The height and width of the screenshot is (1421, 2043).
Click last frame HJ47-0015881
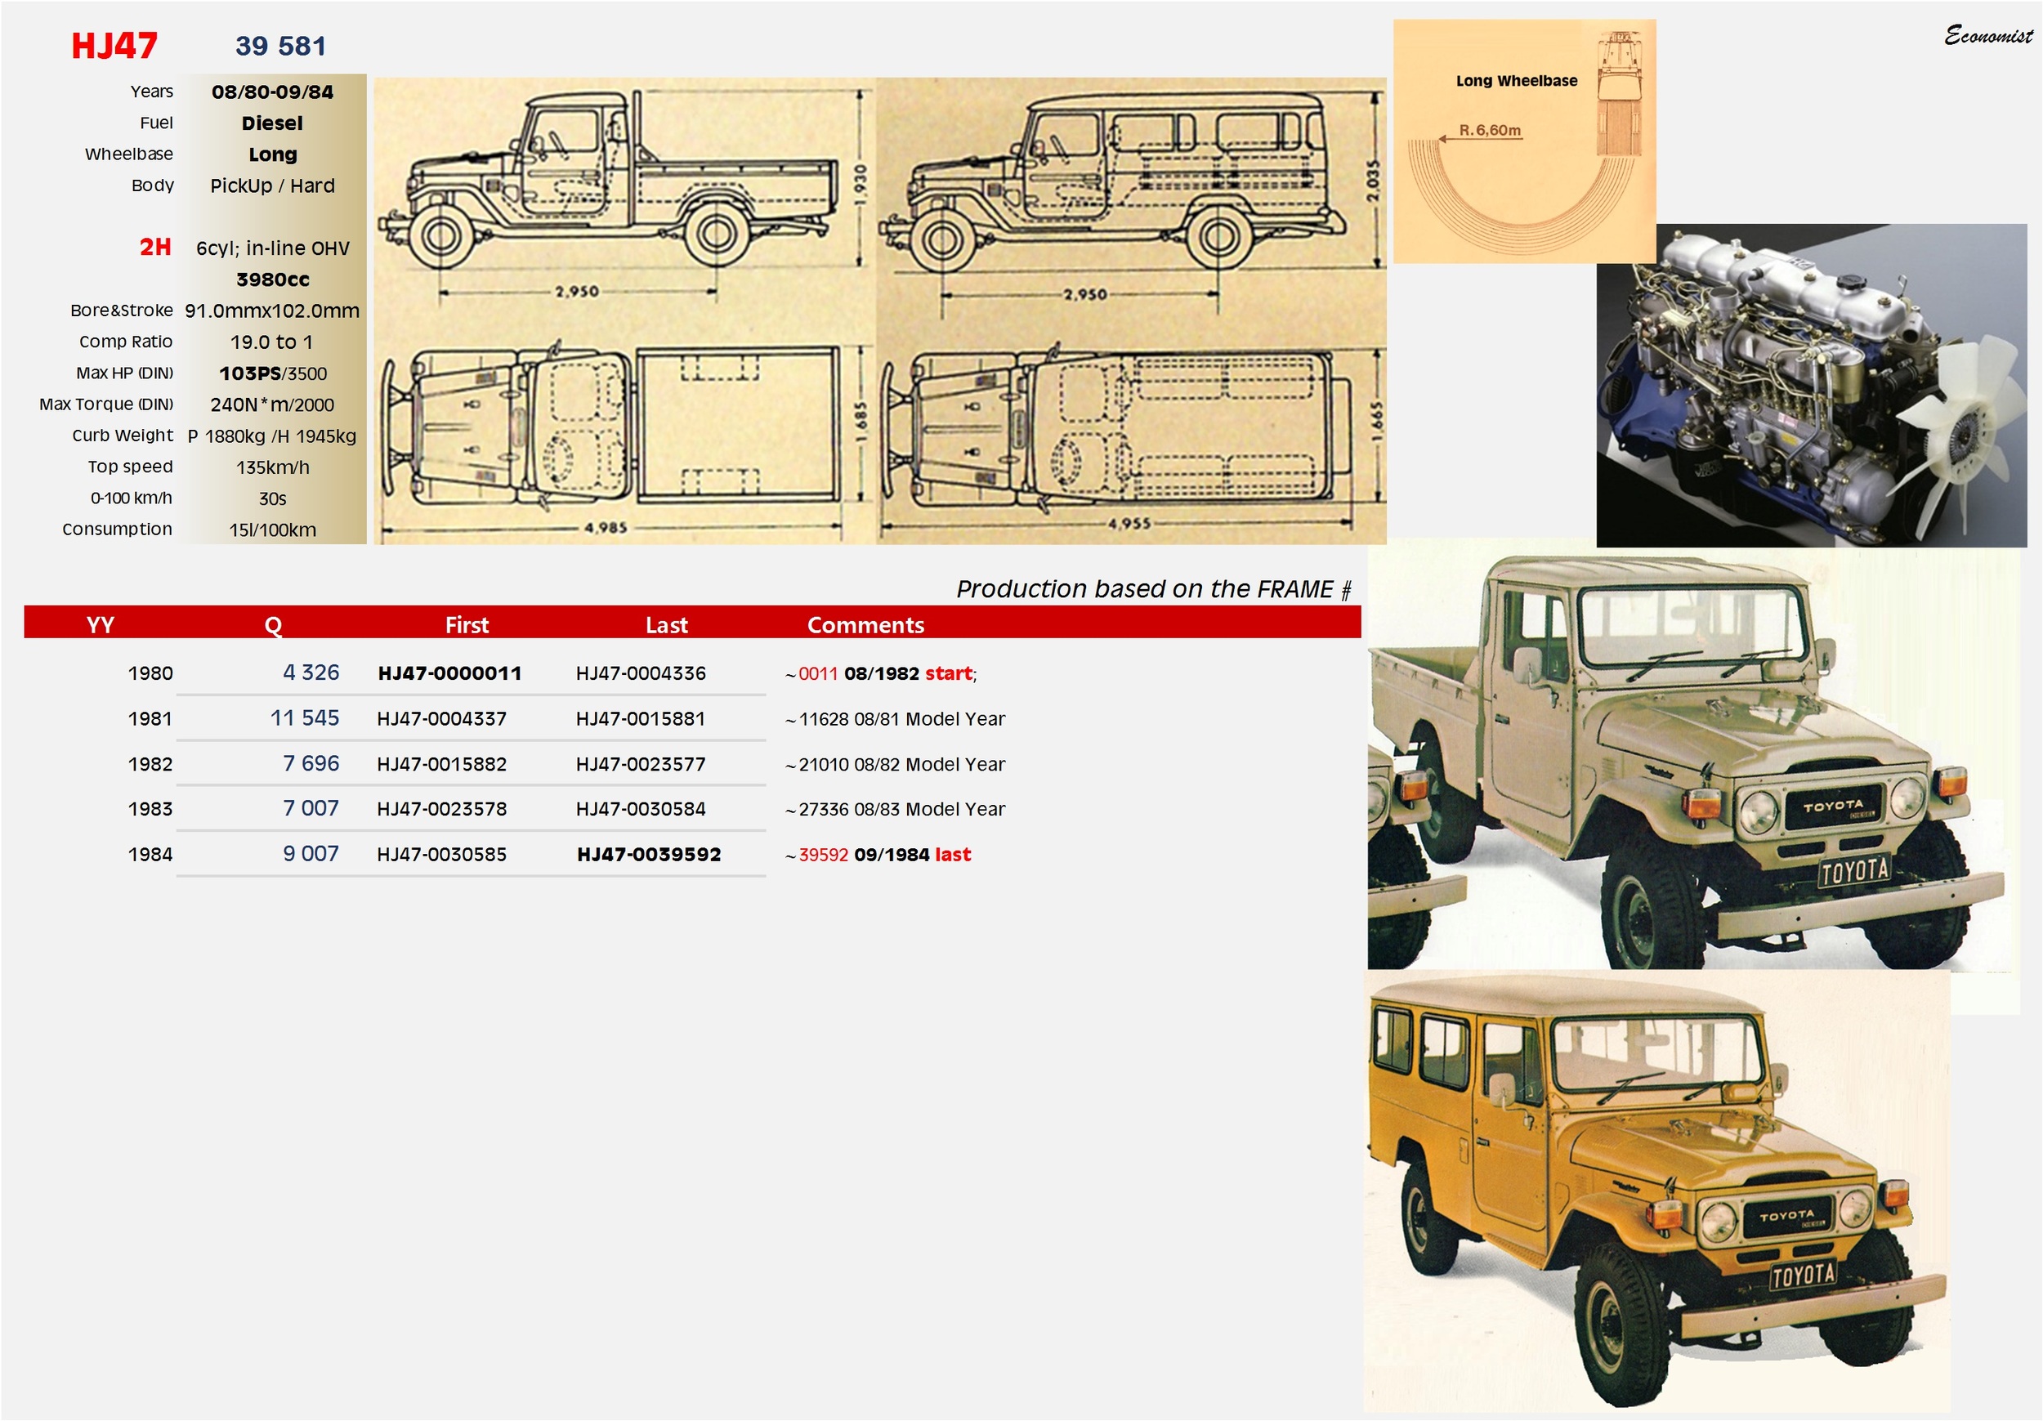click(x=640, y=718)
